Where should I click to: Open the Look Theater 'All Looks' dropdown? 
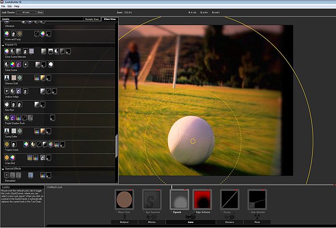click(x=26, y=13)
